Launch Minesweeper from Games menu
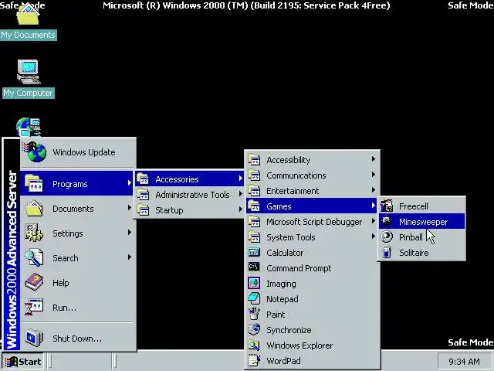494x371 pixels. tap(421, 222)
